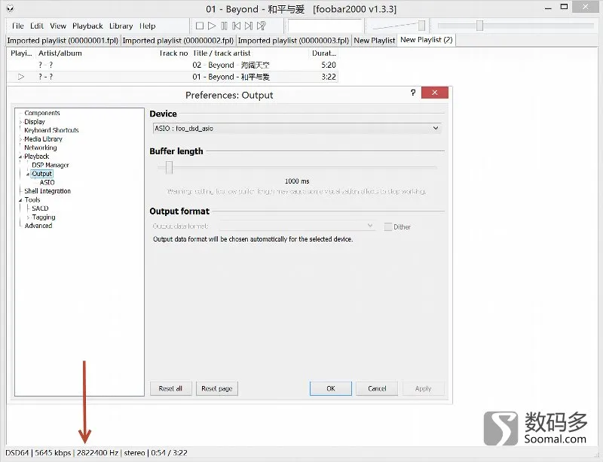Click the Pause toolbar icon
The height and width of the screenshot is (462, 603).
(224, 26)
